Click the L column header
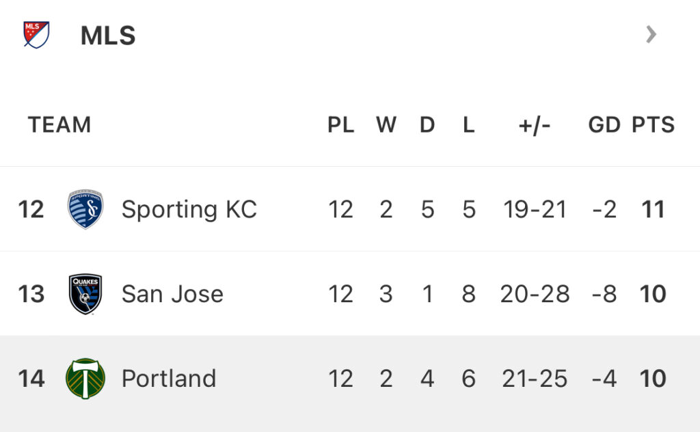This screenshot has height=432, width=700. point(468,124)
